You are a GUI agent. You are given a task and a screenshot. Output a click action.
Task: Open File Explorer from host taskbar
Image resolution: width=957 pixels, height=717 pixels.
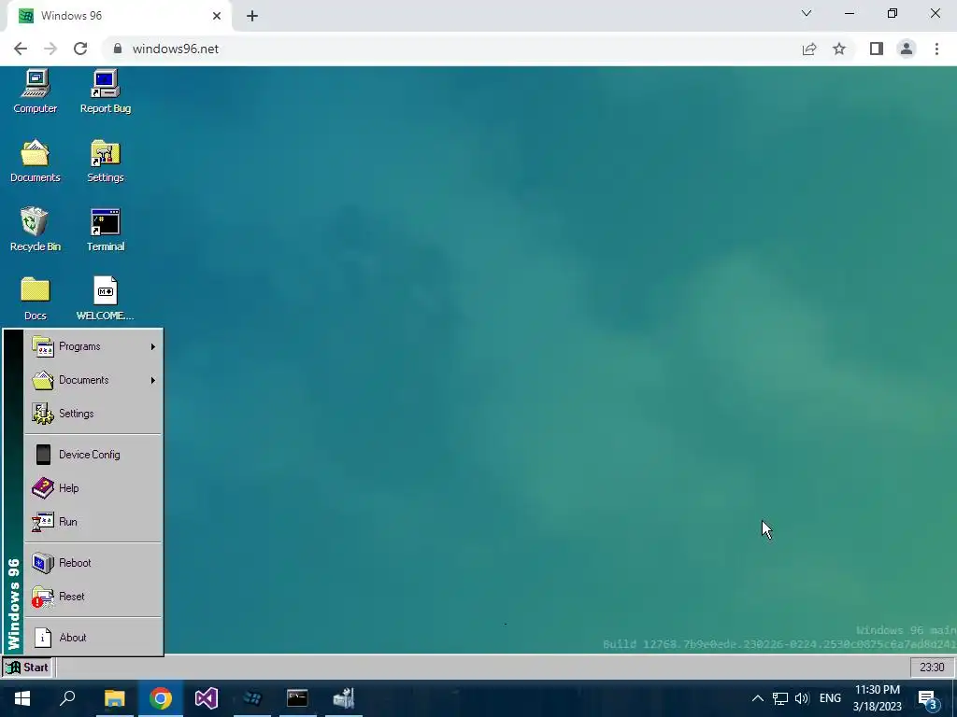click(x=114, y=698)
